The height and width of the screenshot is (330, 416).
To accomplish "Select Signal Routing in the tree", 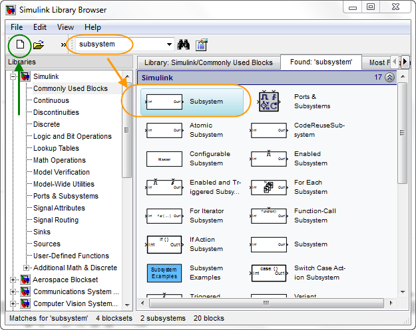I will tap(56, 220).
